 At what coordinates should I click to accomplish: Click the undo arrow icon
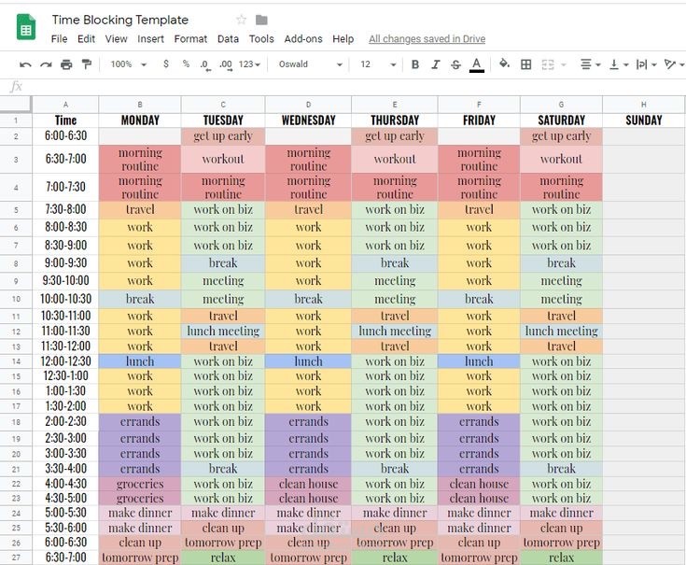[25, 64]
